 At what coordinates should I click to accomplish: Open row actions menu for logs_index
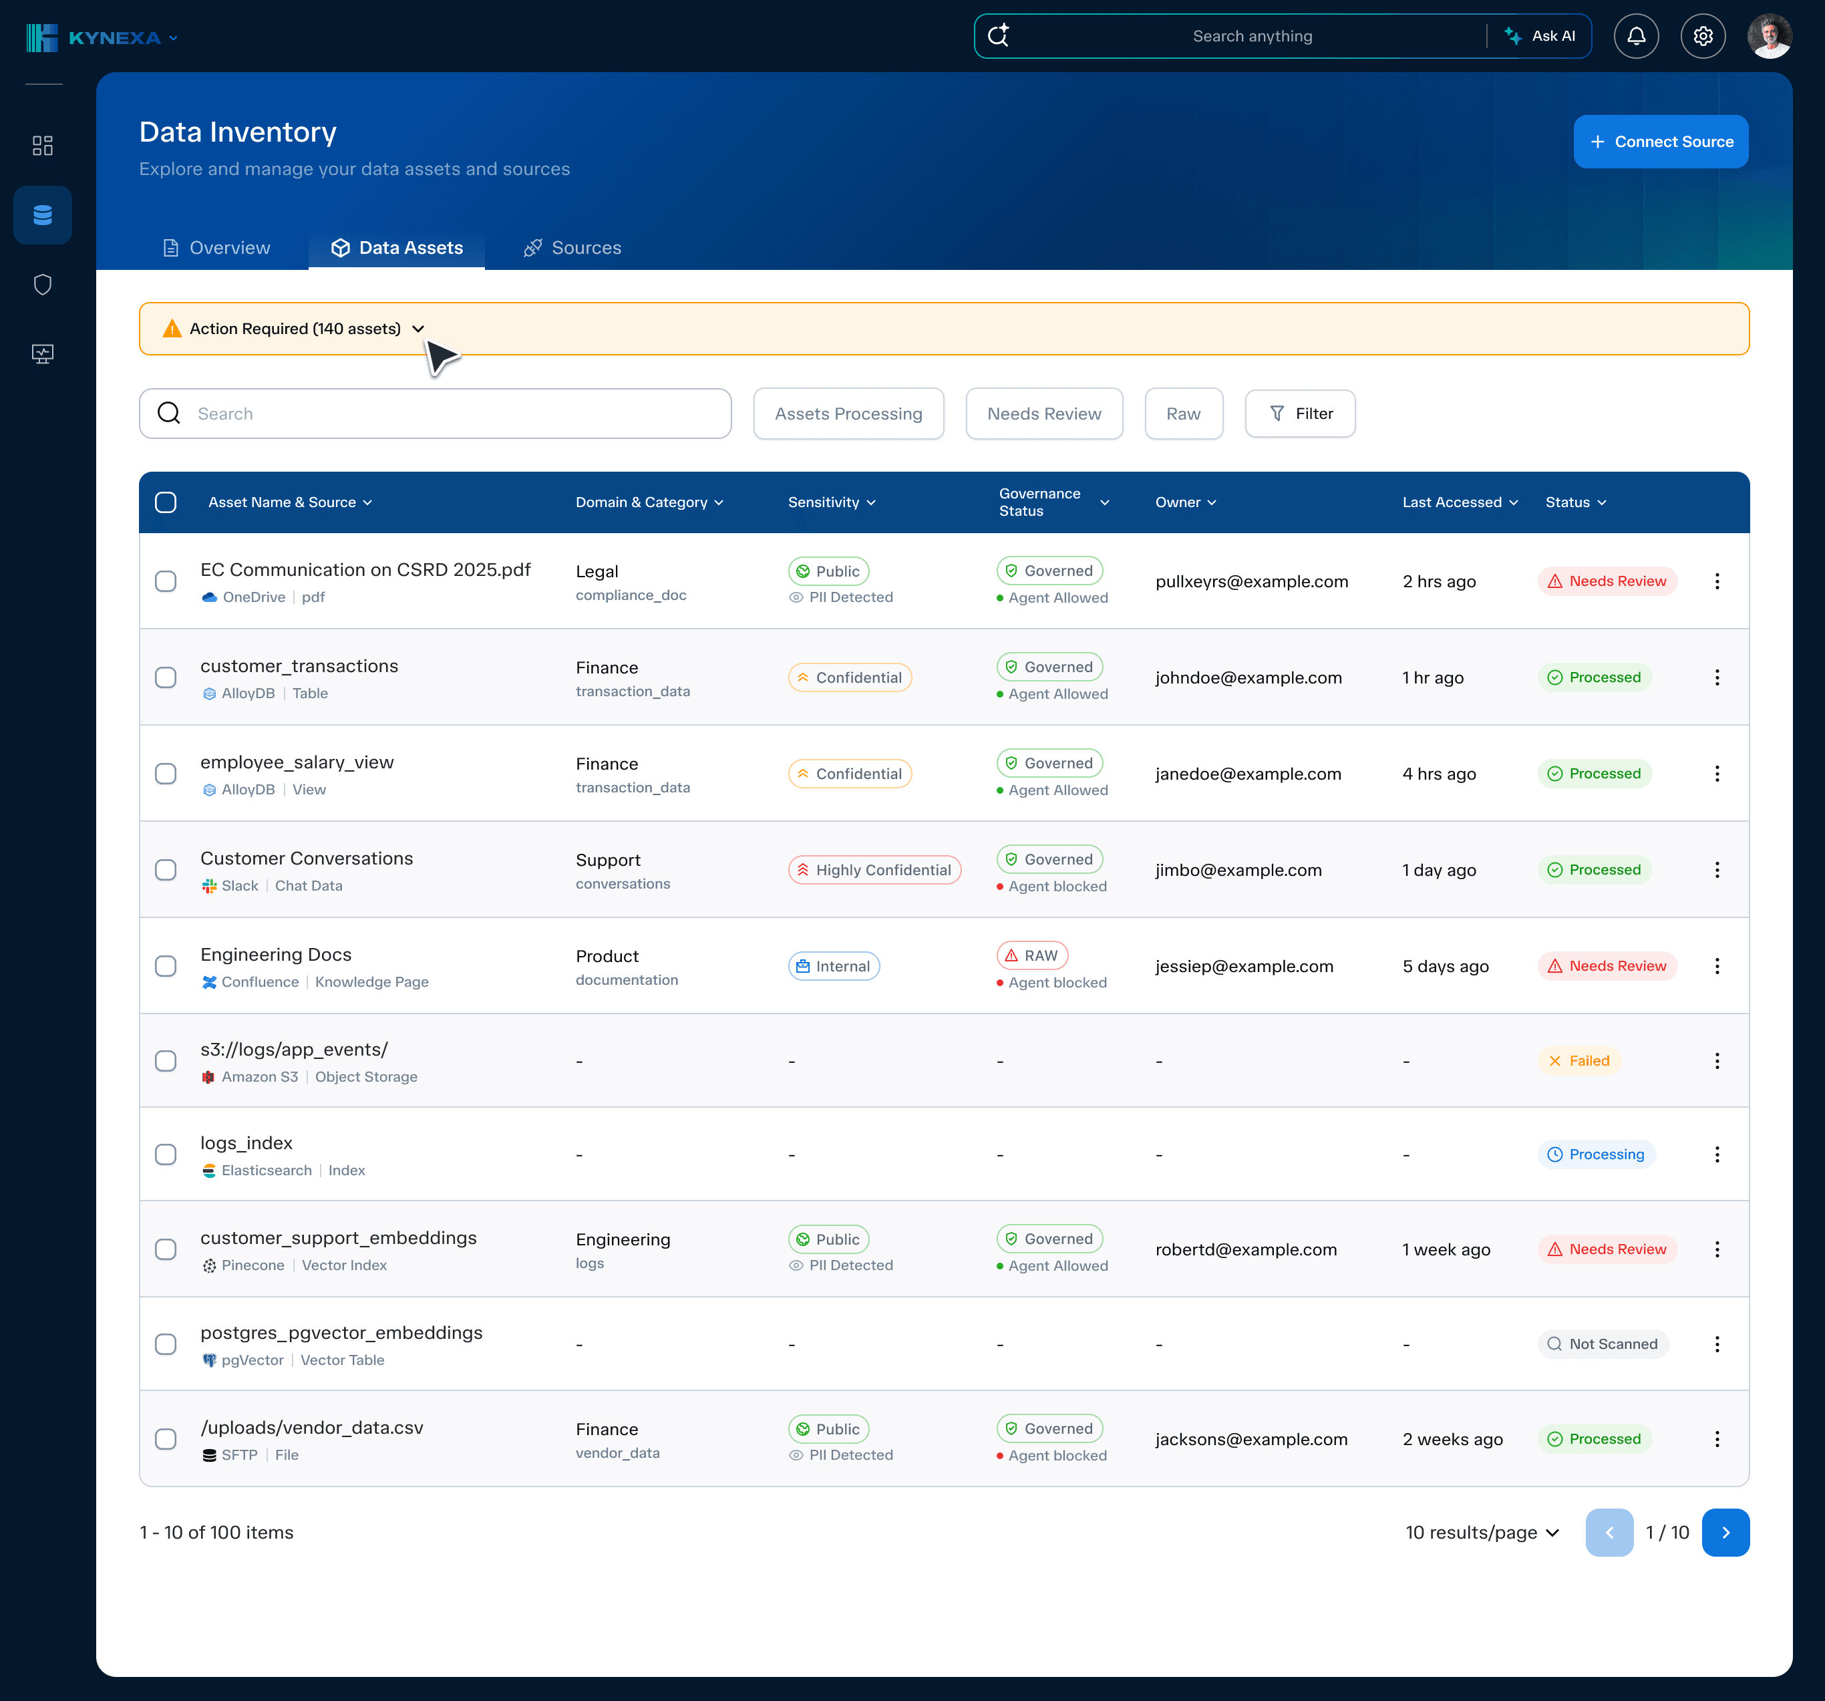point(1717,1154)
